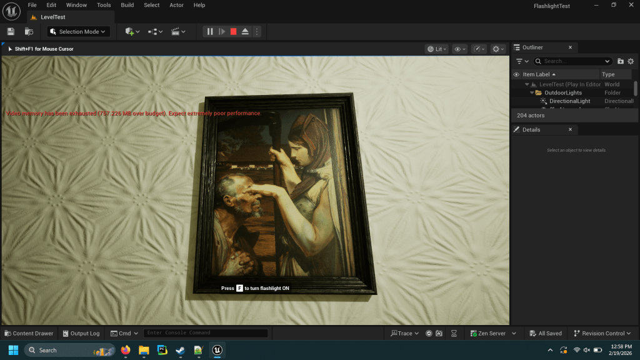Pause the play-in-editor simulation
The height and width of the screenshot is (360, 640).
click(x=210, y=31)
